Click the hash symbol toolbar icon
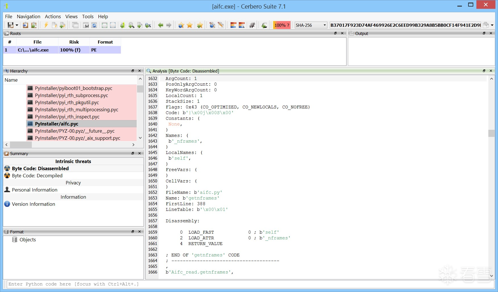This screenshot has height=292, width=498. 252,25
